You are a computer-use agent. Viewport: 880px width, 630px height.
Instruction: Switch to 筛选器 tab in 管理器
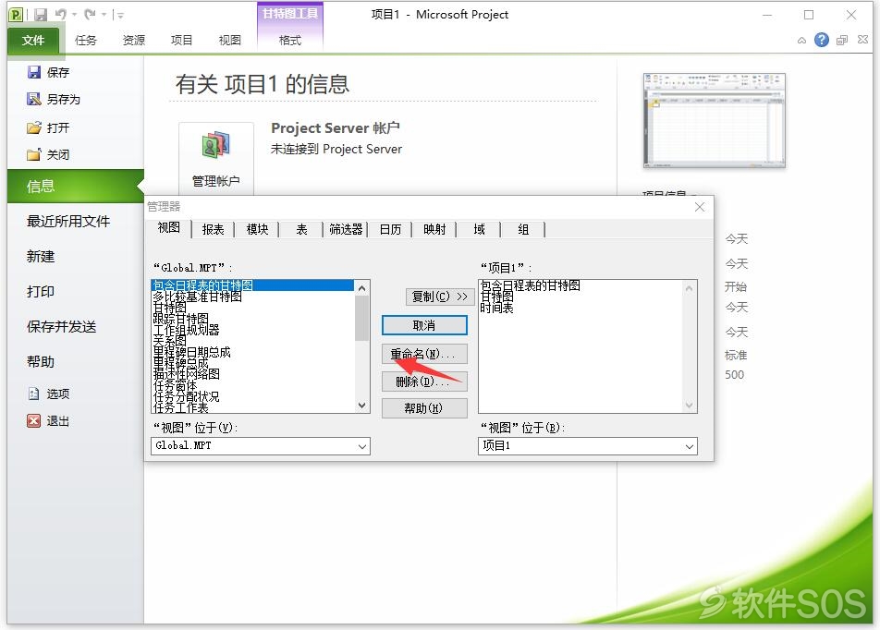click(x=346, y=229)
